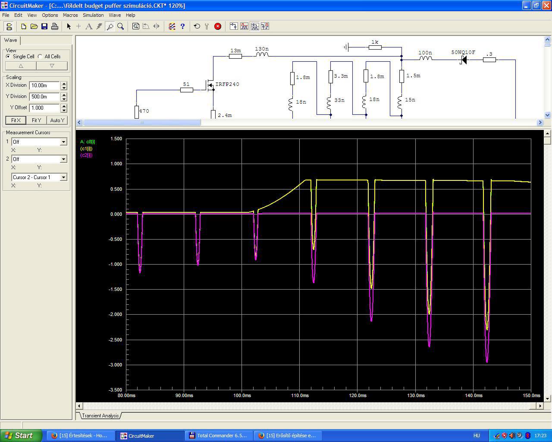The width and height of the screenshot is (552, 442).
Task: Open the Cursor 2 dropdown
Action: (x=63, y=159)
